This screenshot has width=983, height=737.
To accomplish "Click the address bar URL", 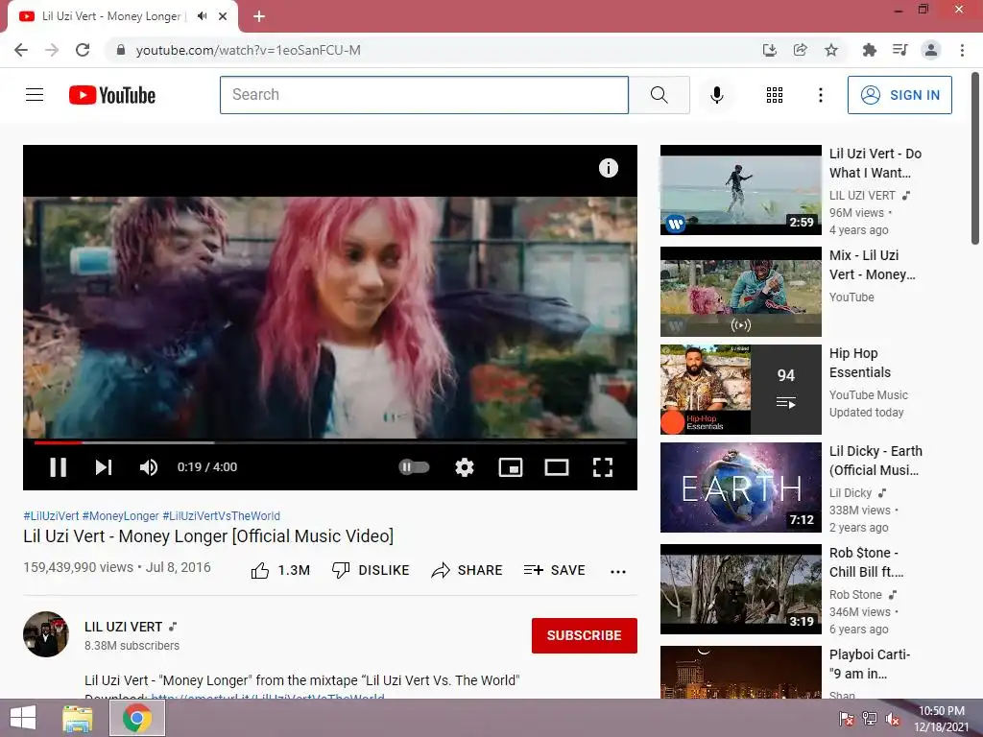I will click(249, 50).
